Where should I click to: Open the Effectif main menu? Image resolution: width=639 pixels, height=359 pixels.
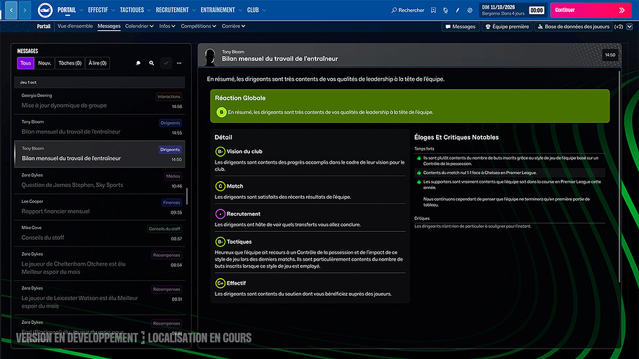[98, 11]
